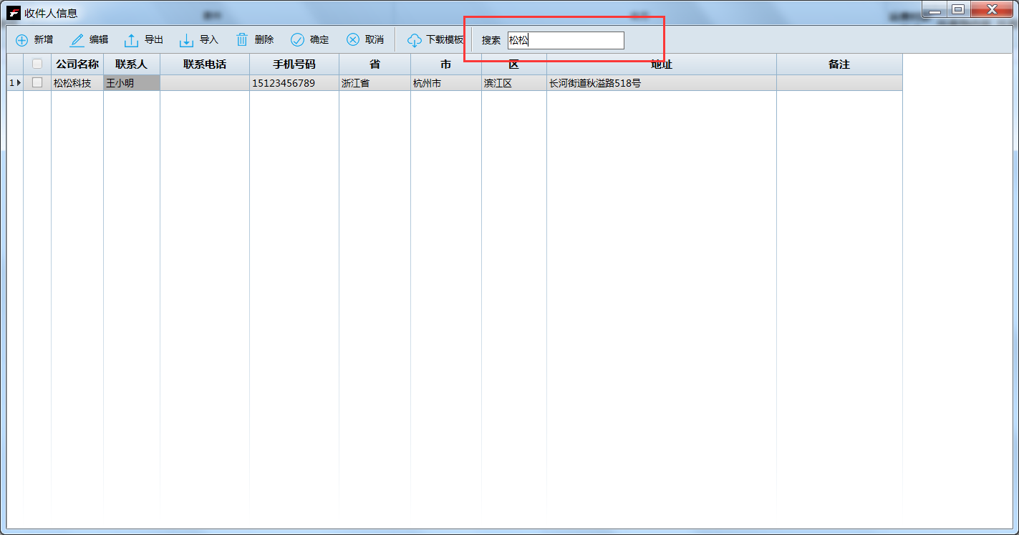Click the 收件人信息 window title
The image size is (1019, 535).
pyautogui.click(x=51, y=13)
